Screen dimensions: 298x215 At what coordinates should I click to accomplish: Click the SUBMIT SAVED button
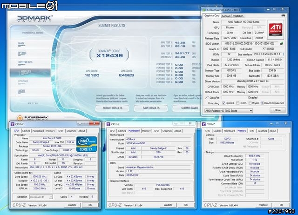pyautogui.click(x=187, y=108)
